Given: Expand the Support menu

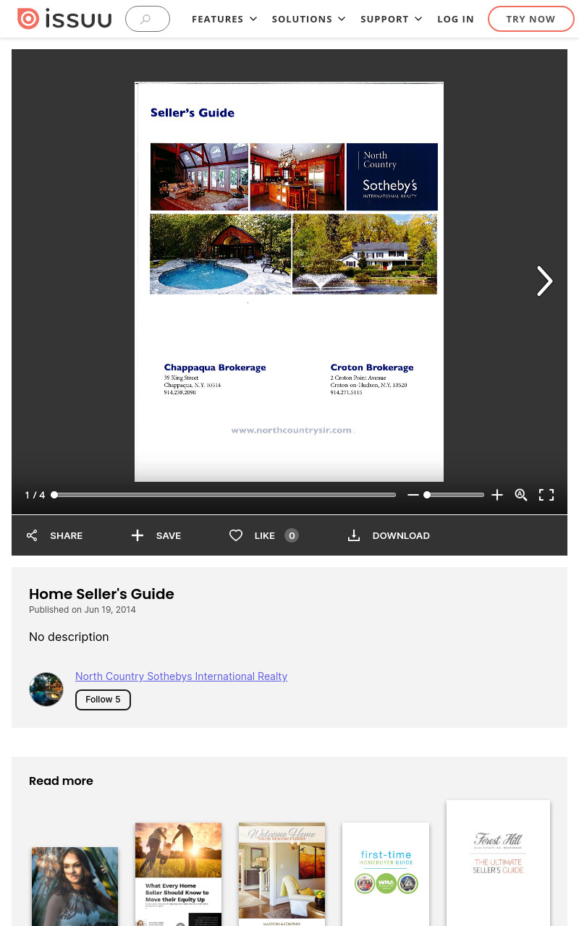Looking at the screenshot, I should 392,19.
